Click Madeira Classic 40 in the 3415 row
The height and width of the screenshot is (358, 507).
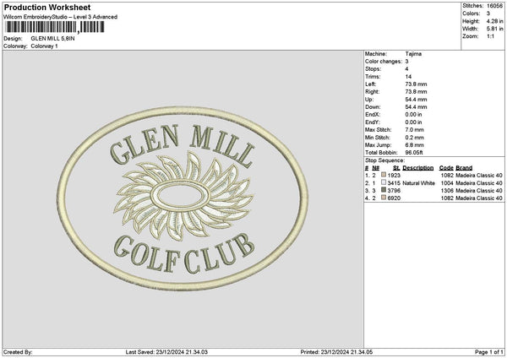pos(479,183)
